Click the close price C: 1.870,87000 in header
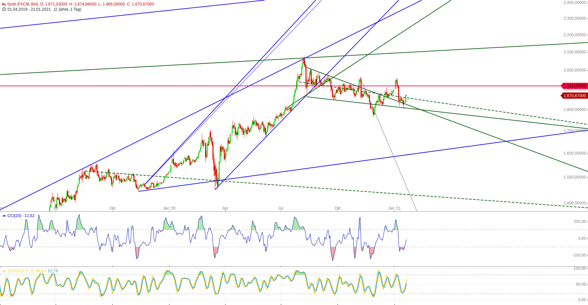This screenshot has height=305, width=588. pos(141,4)
